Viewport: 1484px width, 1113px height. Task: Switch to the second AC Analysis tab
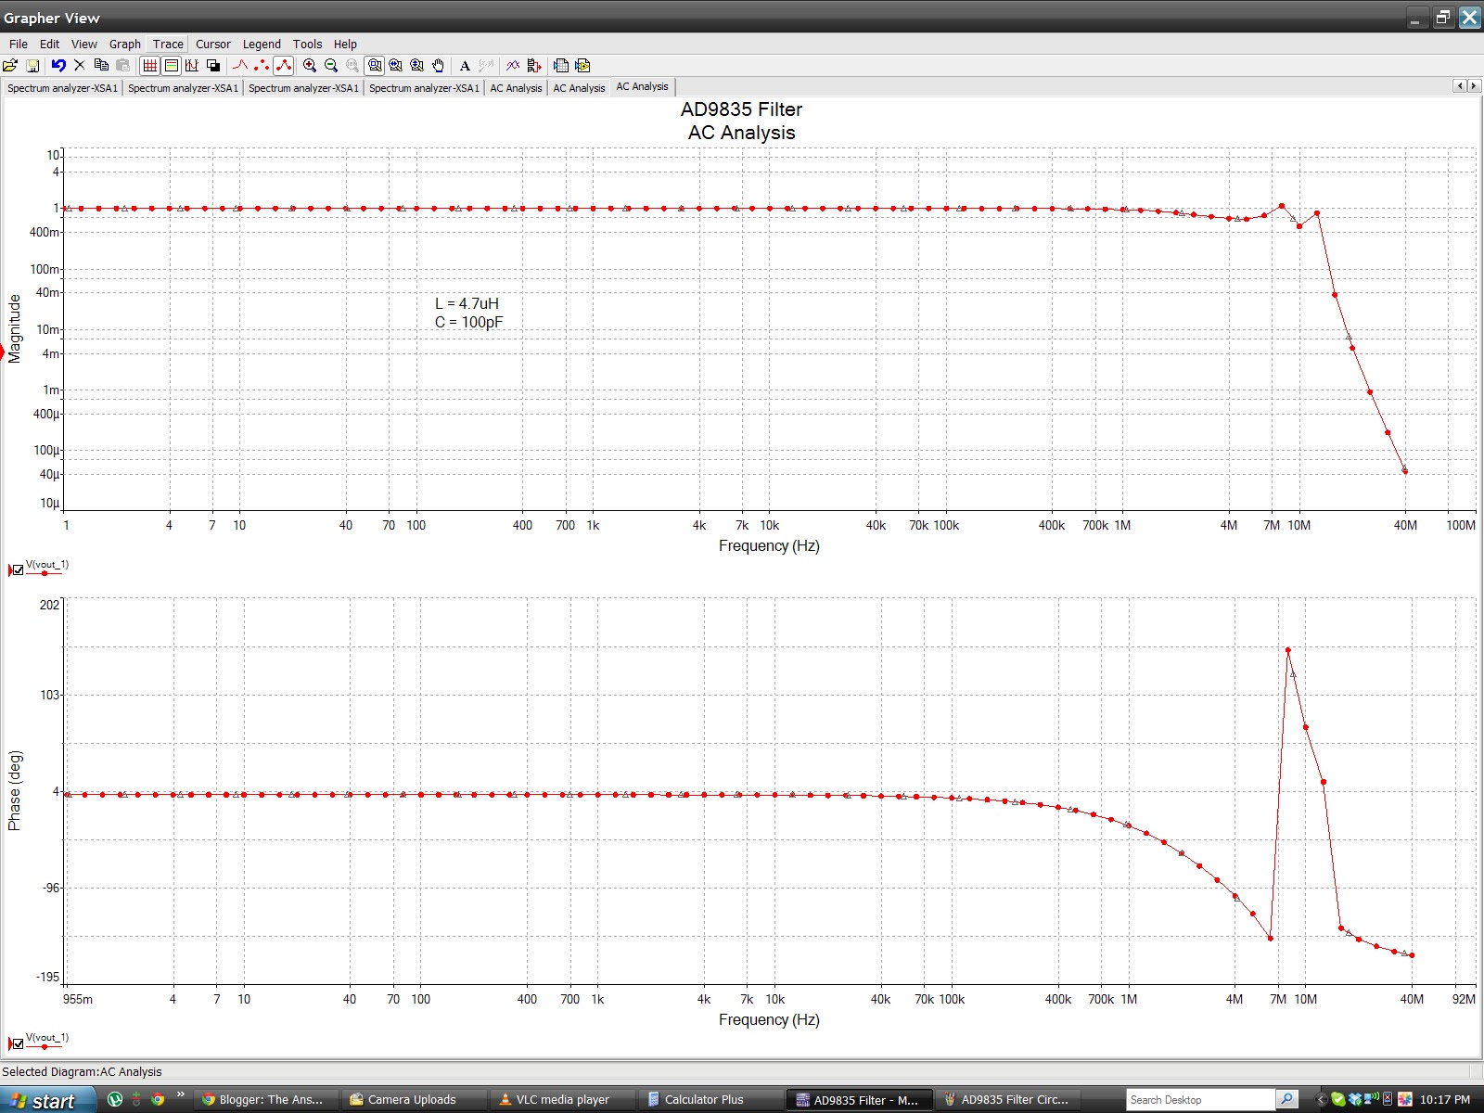point(578,86)
